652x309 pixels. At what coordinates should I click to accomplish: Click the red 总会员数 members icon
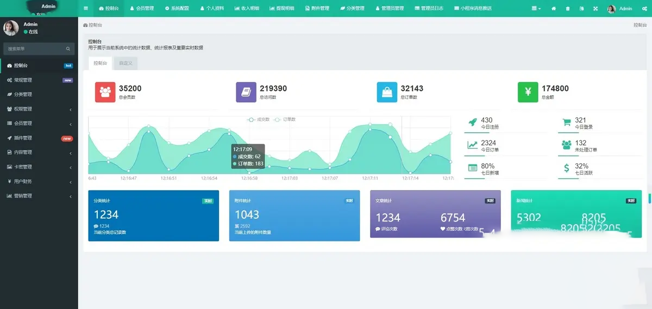pyautogui.click(x=105, y=92)
